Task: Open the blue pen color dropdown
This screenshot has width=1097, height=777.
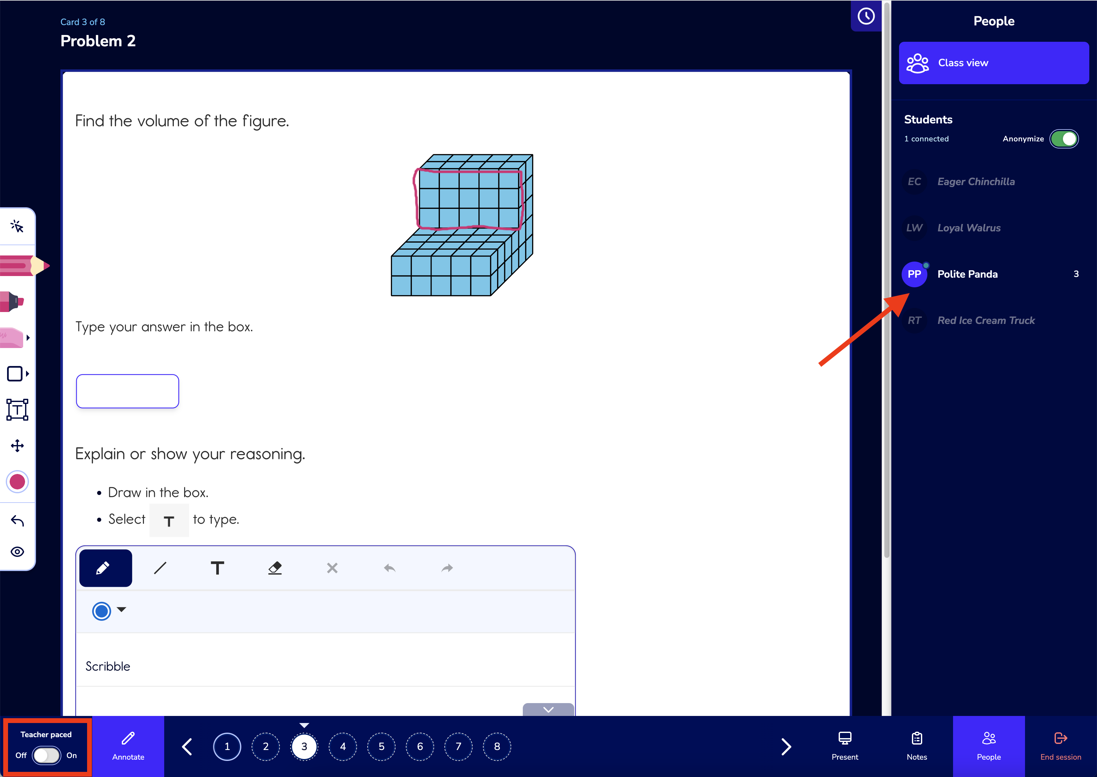Action: (x=109, y=611)
